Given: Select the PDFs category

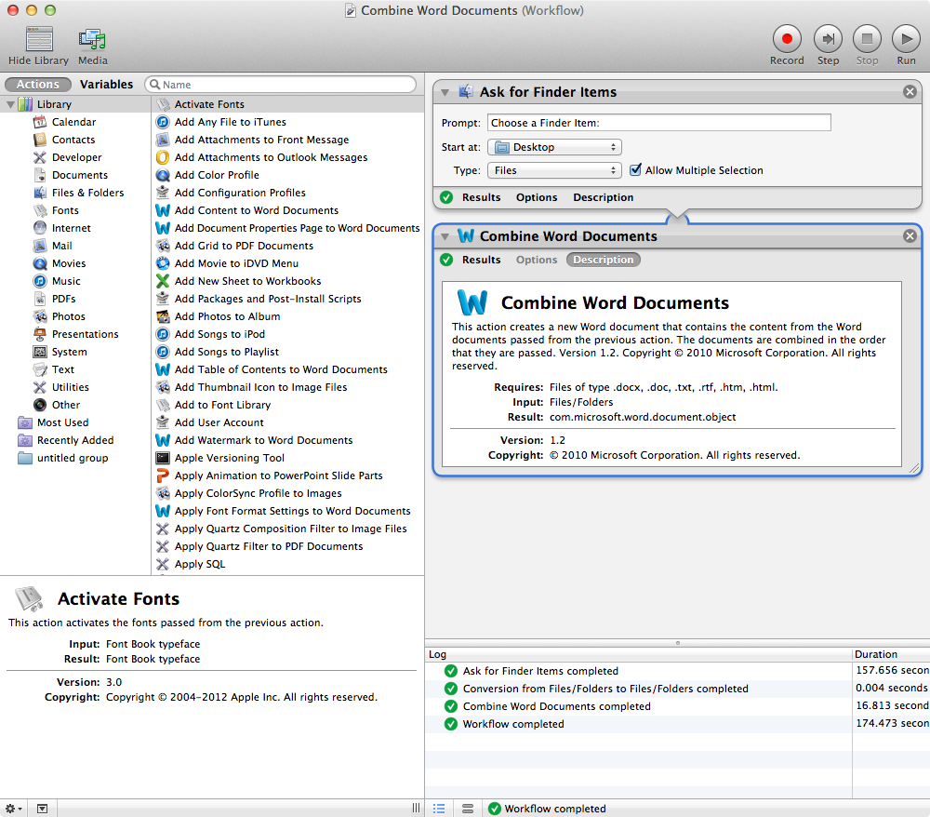Looking at the screenshot, I should 63,299.
